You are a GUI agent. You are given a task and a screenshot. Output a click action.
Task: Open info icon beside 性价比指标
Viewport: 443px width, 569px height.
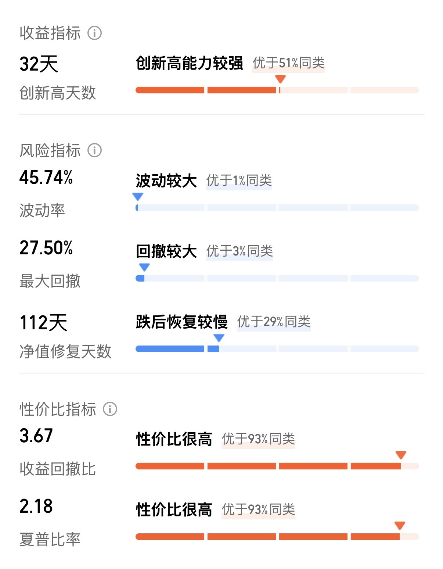pyautogui.click(x=110, y=409)
